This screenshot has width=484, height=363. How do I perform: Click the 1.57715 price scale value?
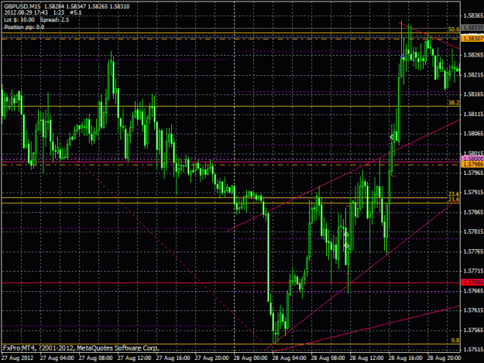(x=473, y=271)
